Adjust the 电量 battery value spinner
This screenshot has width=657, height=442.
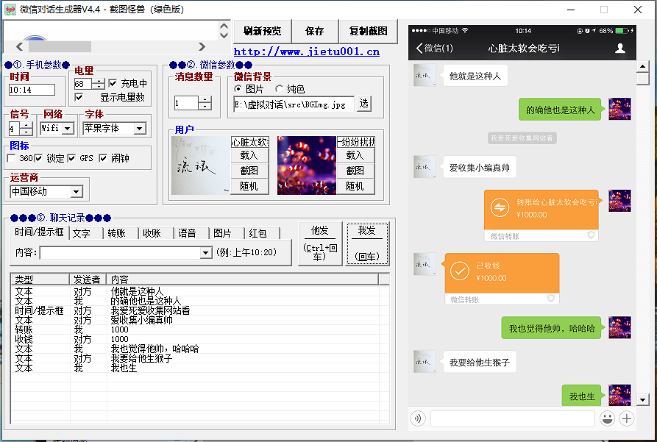pos(99,84)
